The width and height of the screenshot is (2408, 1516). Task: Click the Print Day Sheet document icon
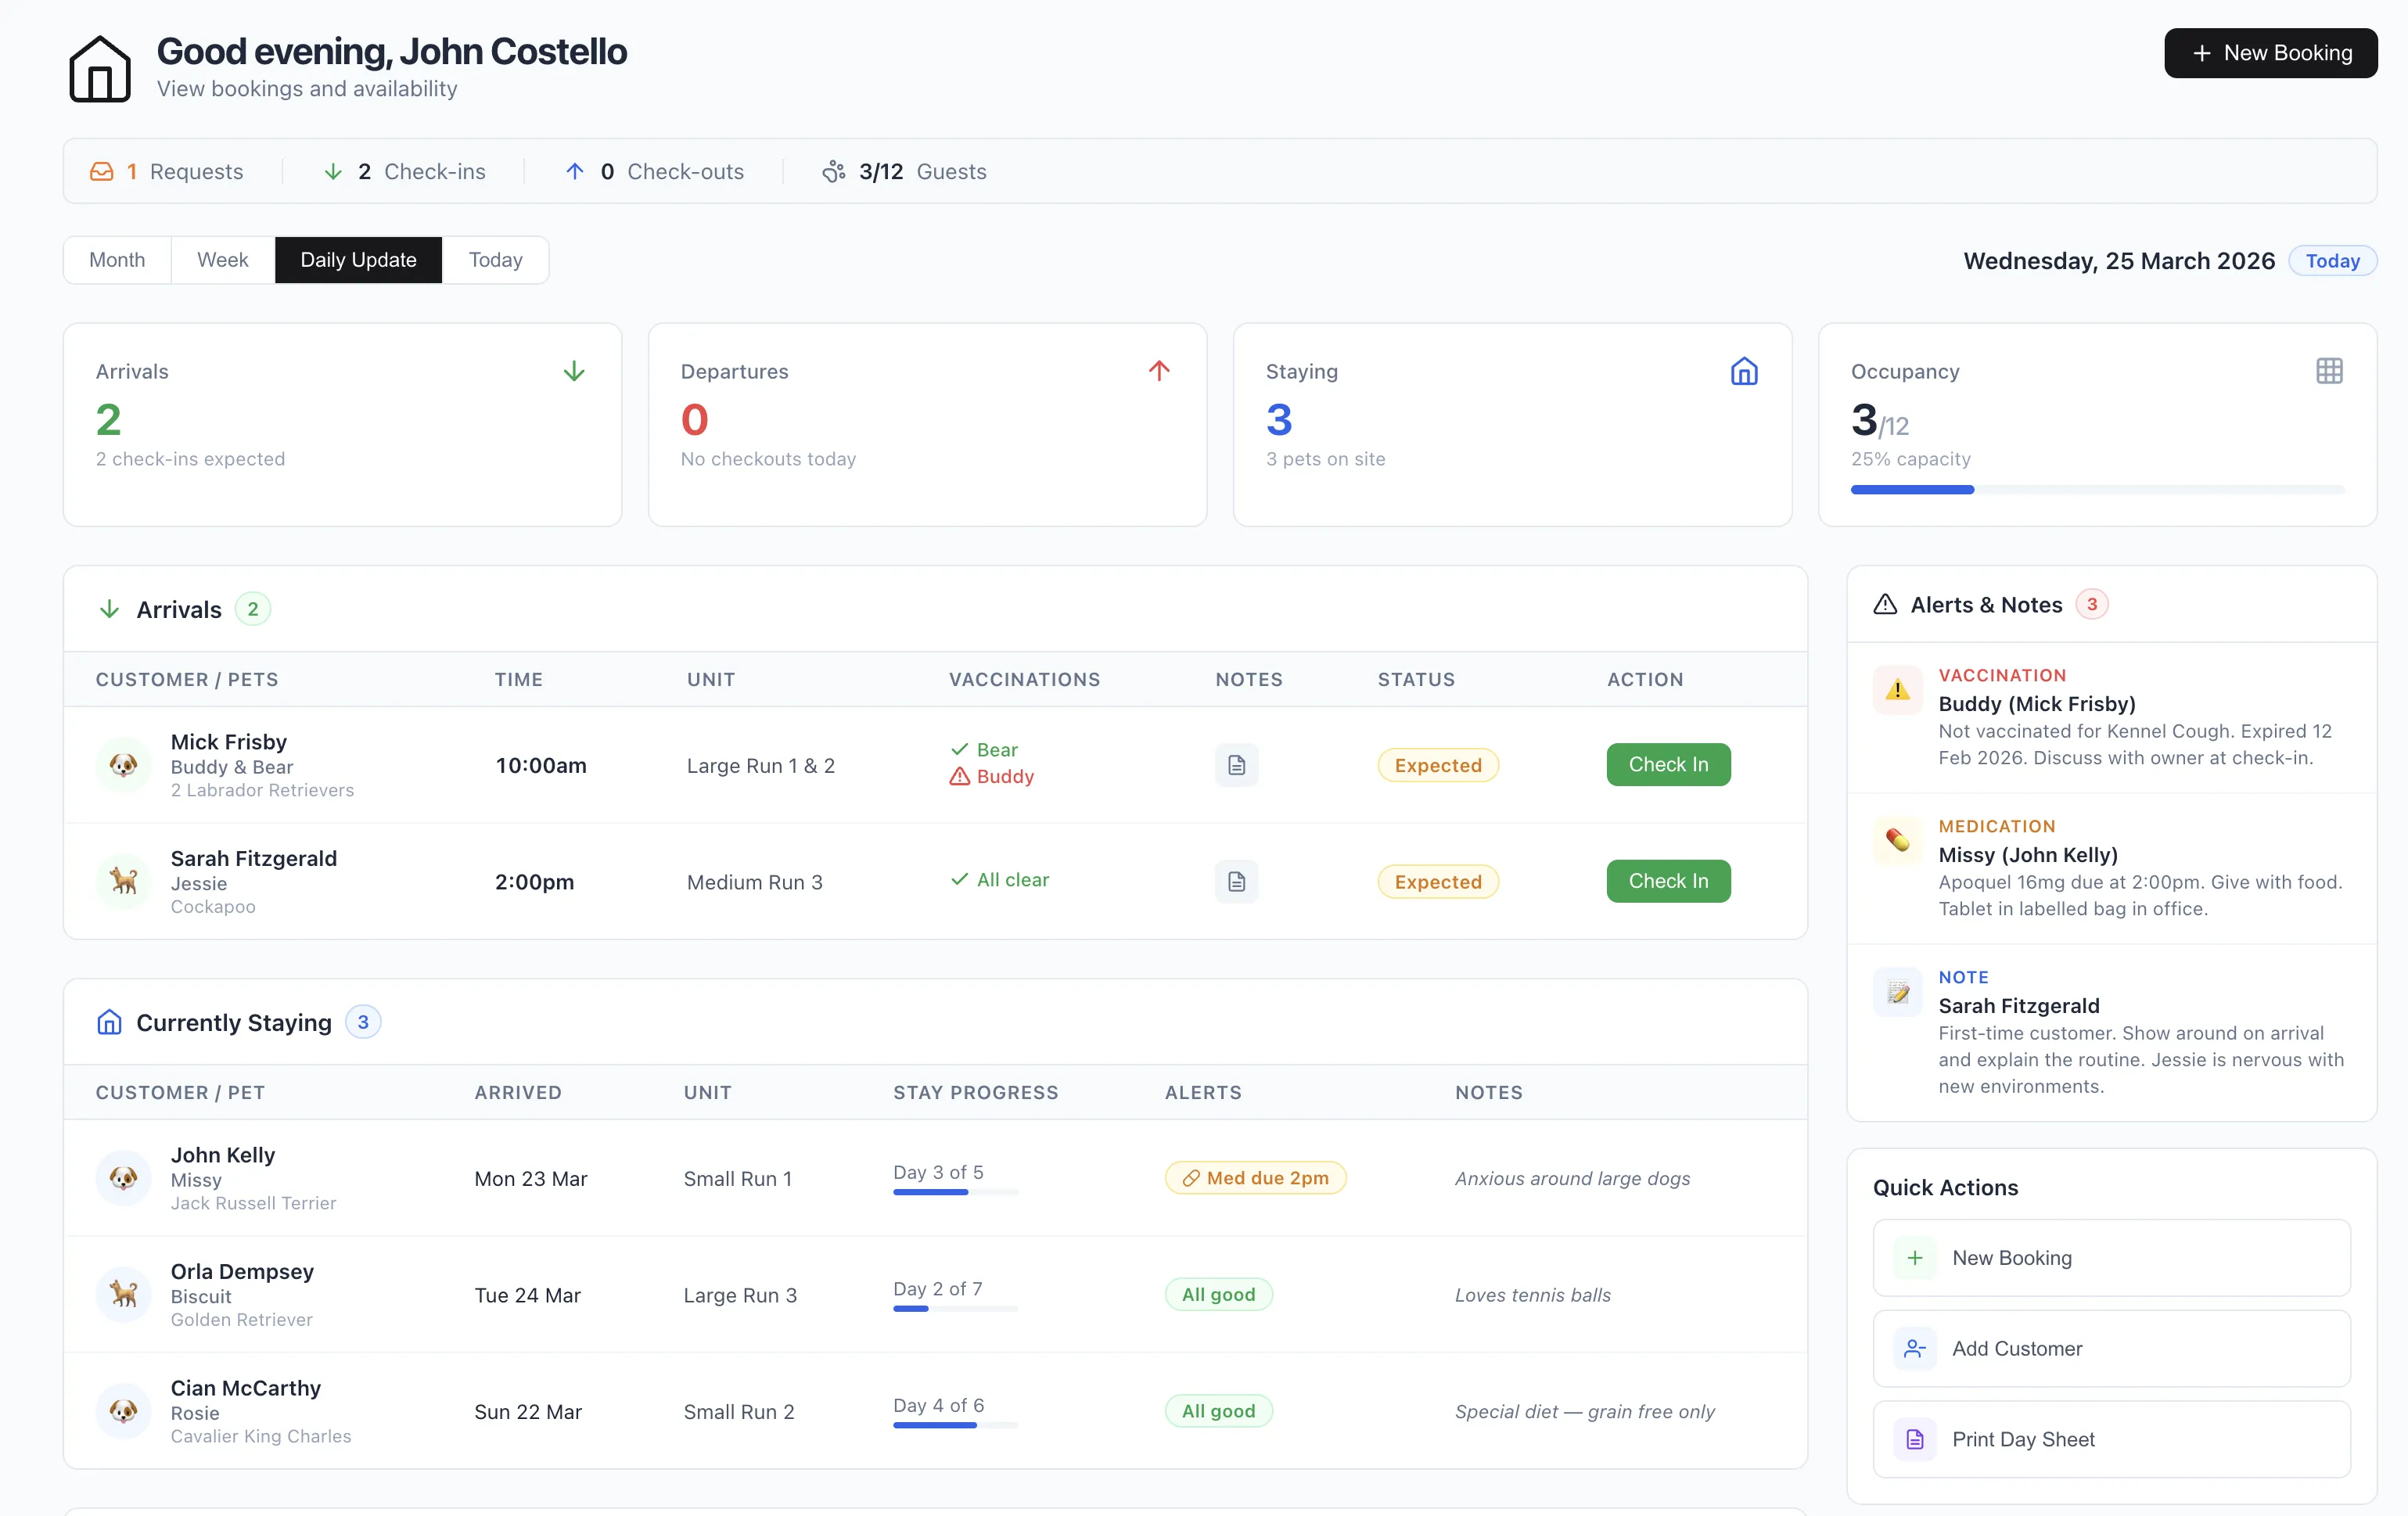tap(1915, 1439)
